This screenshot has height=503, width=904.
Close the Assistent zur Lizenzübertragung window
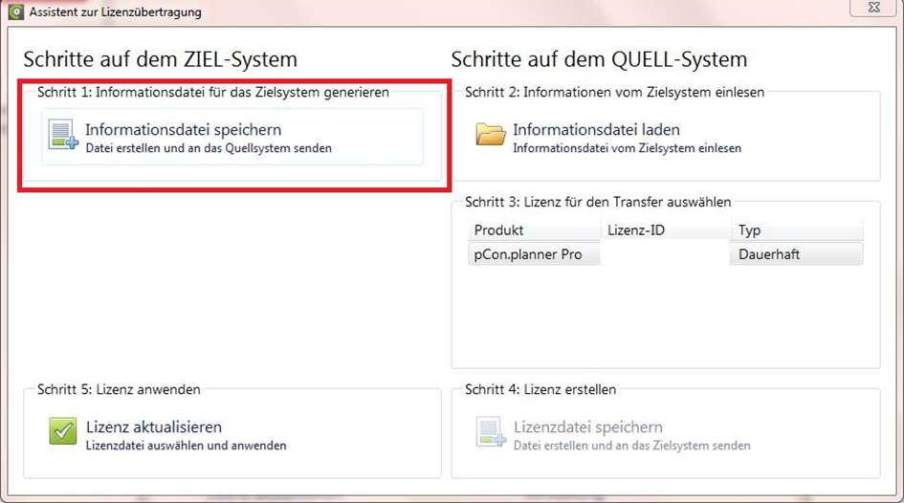[x=874, y=8]
